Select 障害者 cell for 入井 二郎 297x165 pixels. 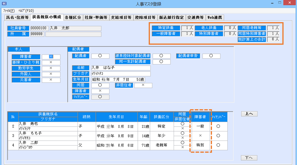click(200, 145)
